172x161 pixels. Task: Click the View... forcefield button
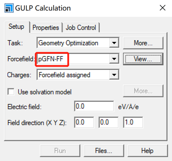click(x=143, y=59)
